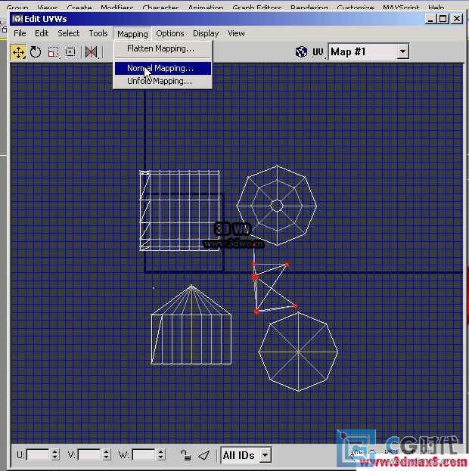Click the V value spinner arrows
This screenshot has height=471, width=469.
point(106,455)
